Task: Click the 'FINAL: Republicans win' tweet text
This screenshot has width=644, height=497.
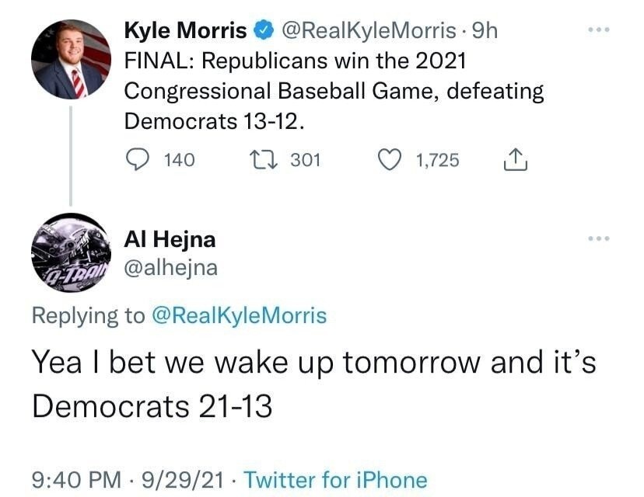Action: tap(296, 61)
